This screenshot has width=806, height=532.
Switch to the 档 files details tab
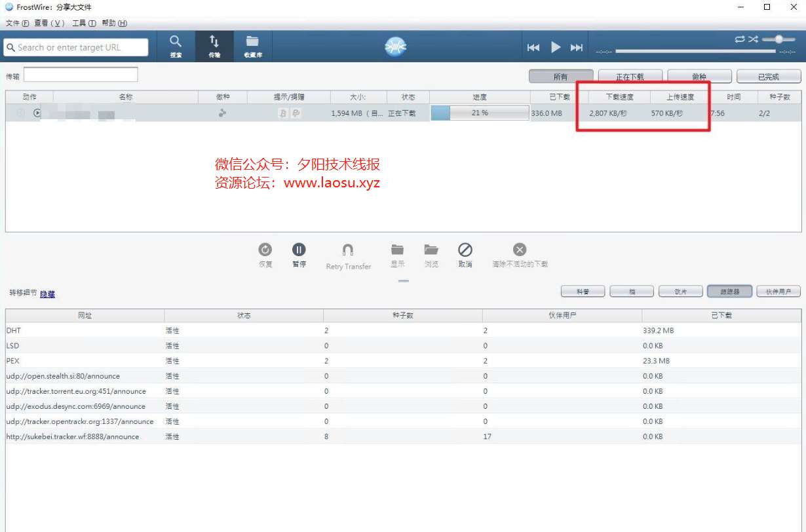(632, 292)
